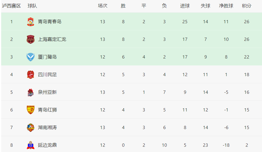Select the 延边龙鼎 team name
This screenshot has height=152, width=262.
(x=47, y=145)
